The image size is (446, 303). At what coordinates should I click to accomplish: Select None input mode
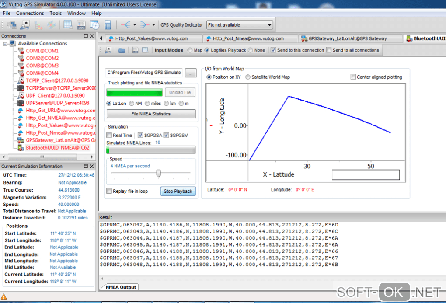pos(250,50)
